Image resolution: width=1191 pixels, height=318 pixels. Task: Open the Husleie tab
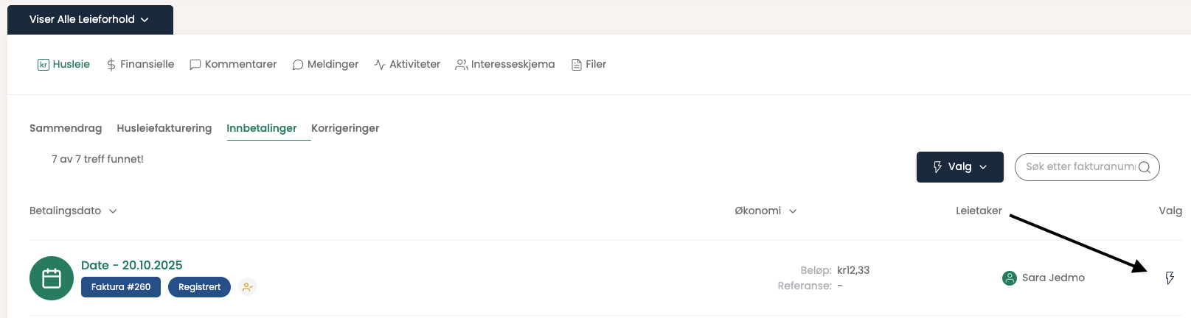click(64, 64)
